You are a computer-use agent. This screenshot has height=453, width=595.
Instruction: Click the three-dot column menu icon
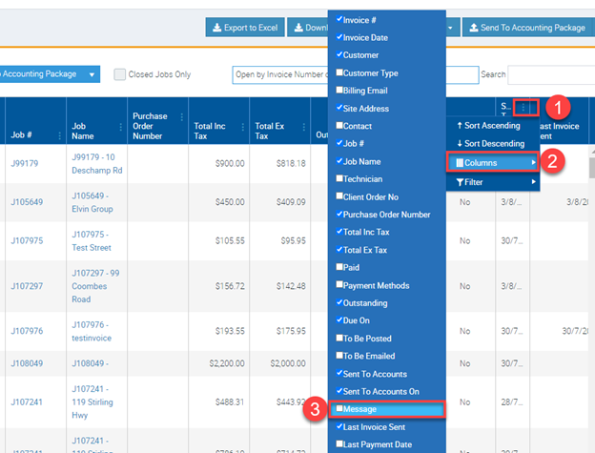coord(523,108)
